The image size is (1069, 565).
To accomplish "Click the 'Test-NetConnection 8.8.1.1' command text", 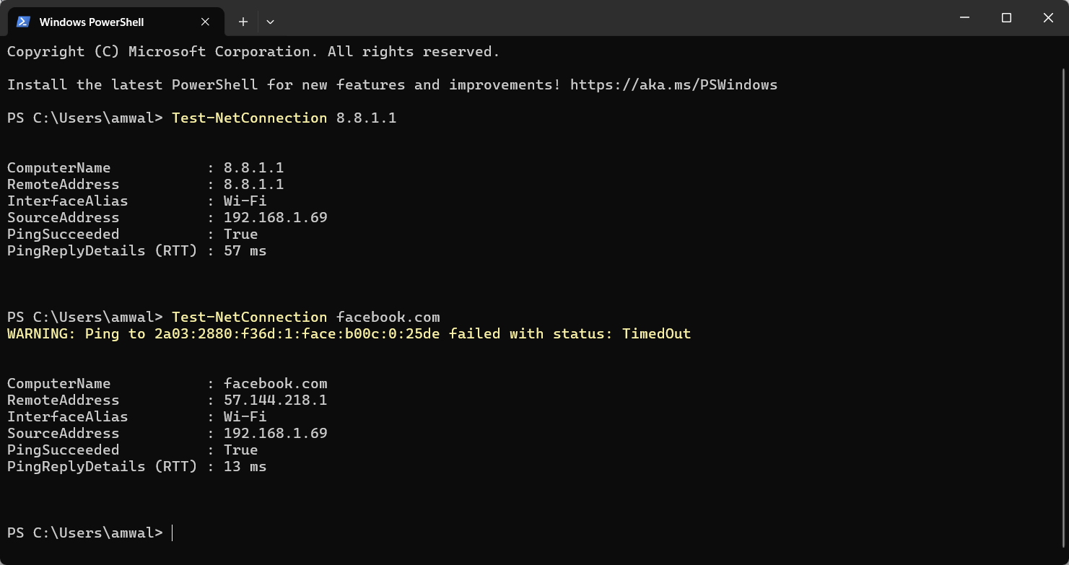I will 284,118.
